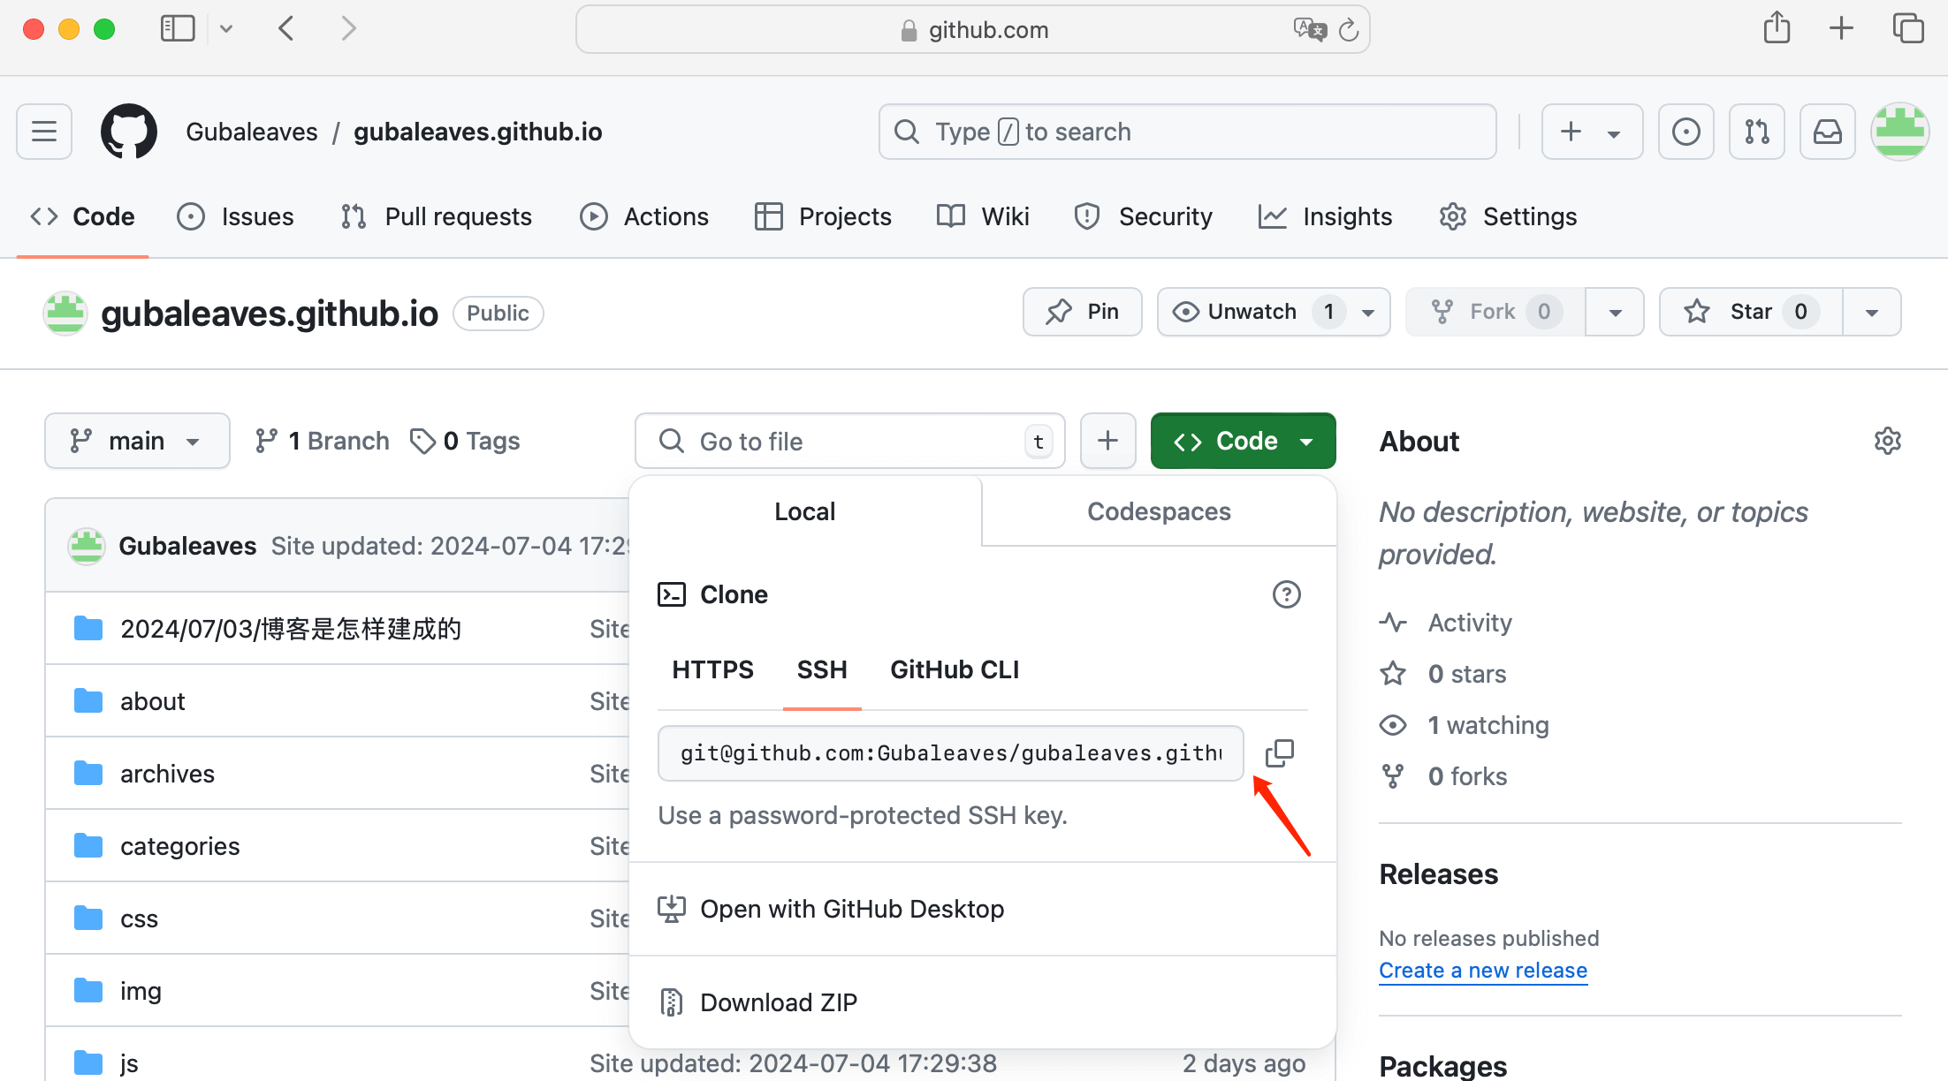Viewport: 1948px width, 1081px height.
Task: Copy the SSH clone URL to clipboard
Action: 1279,753
